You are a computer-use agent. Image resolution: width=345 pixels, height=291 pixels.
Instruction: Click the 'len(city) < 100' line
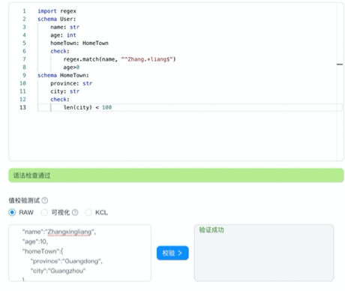(x=88, y=107)
